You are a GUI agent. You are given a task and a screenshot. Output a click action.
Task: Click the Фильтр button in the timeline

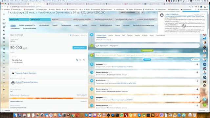click(x=195, y=60)
